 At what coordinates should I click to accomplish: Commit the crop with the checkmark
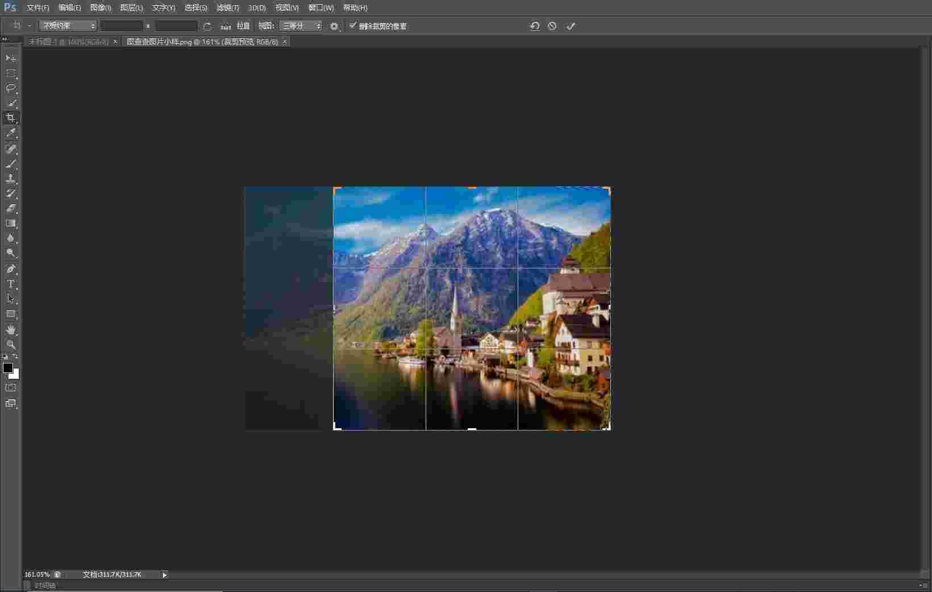(x=571, y=26)
